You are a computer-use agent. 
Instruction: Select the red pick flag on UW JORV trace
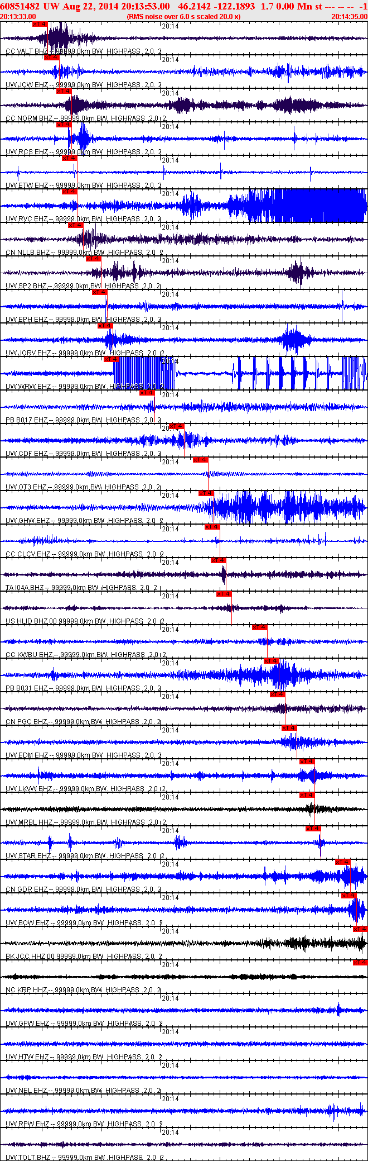[x=105, y=326]
